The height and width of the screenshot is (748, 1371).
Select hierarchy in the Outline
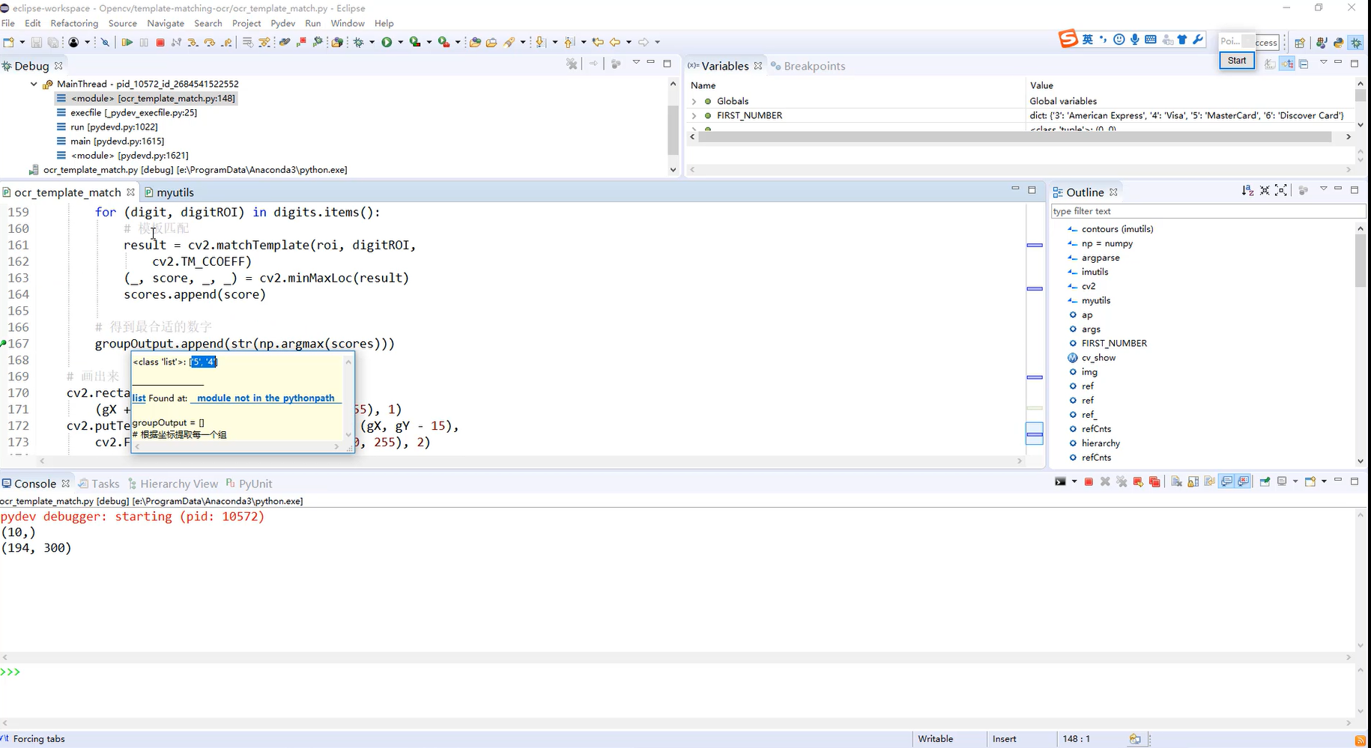point(1101,443)
